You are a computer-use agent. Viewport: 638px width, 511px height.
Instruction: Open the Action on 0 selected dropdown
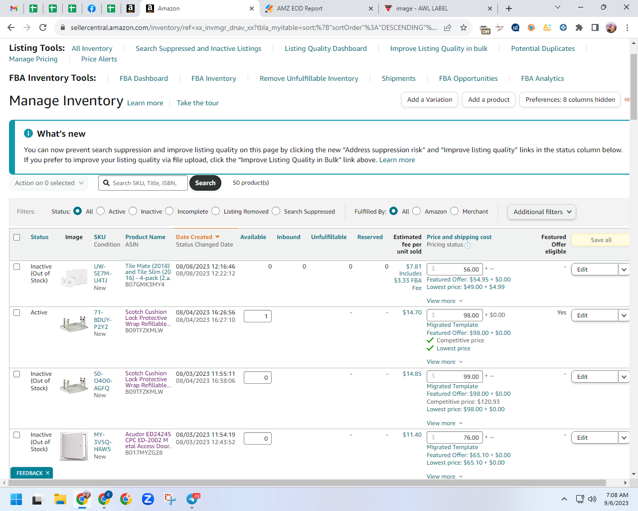(49, 183)
